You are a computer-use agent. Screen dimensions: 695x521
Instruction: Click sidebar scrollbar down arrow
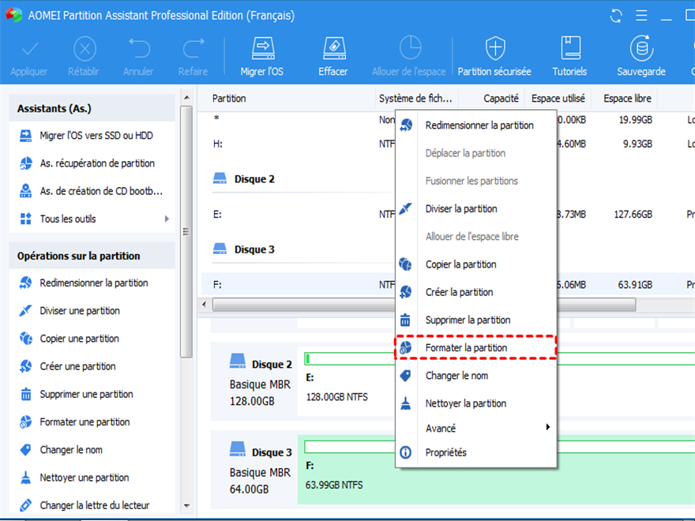click(x=186, y=505)
